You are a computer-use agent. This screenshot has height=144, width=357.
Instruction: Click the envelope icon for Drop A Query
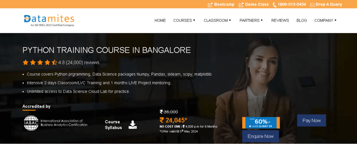[x=312, y=5]
